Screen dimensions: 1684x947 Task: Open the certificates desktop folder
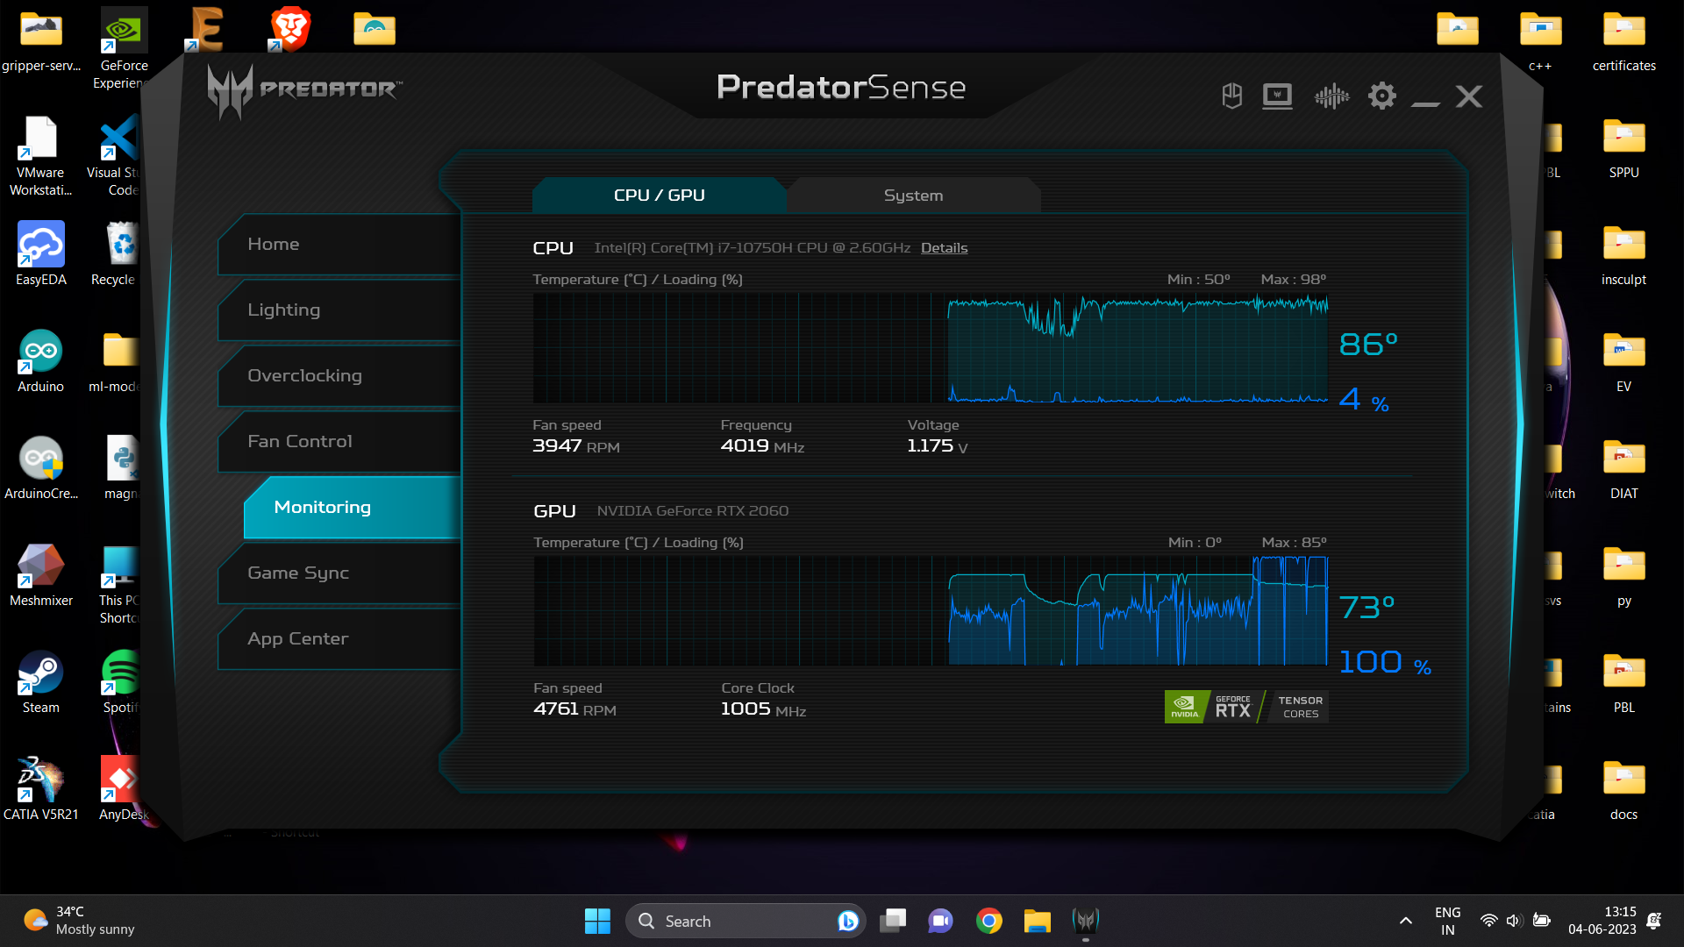pyautogui.click(x=1623, y=40)
